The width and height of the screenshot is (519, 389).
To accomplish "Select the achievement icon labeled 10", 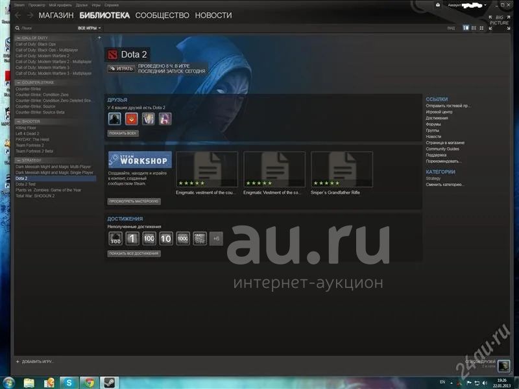I will 166,239.
